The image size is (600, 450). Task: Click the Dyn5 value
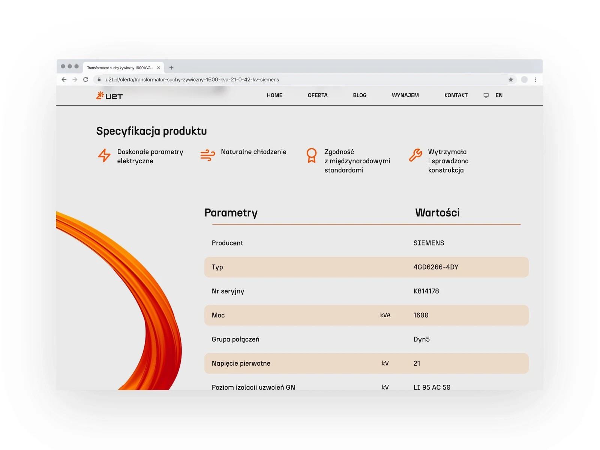421,339
